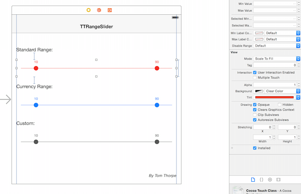Enable the Hidden checkbox
The width and height of the screenshot is (301, 194).
[280, 105]
